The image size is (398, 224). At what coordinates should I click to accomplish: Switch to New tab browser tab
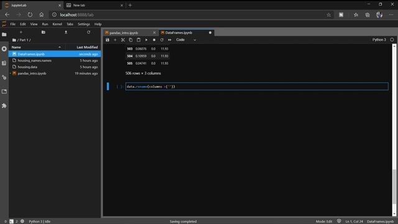pos(95,5)
